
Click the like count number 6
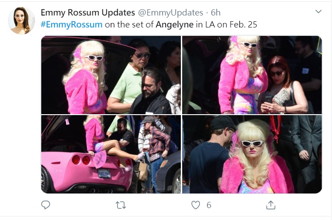[x=209, y=205]
